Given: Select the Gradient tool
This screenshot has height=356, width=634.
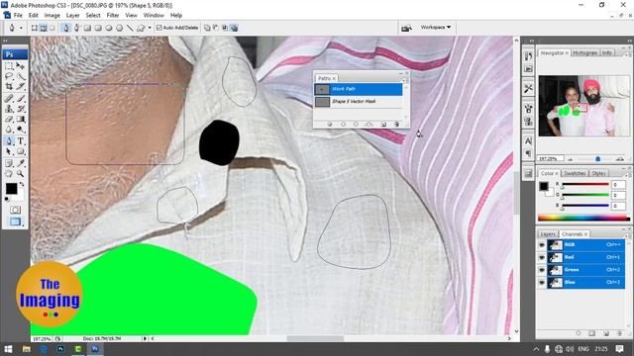Looking at the screenshot, I should [x=21, y=119].
